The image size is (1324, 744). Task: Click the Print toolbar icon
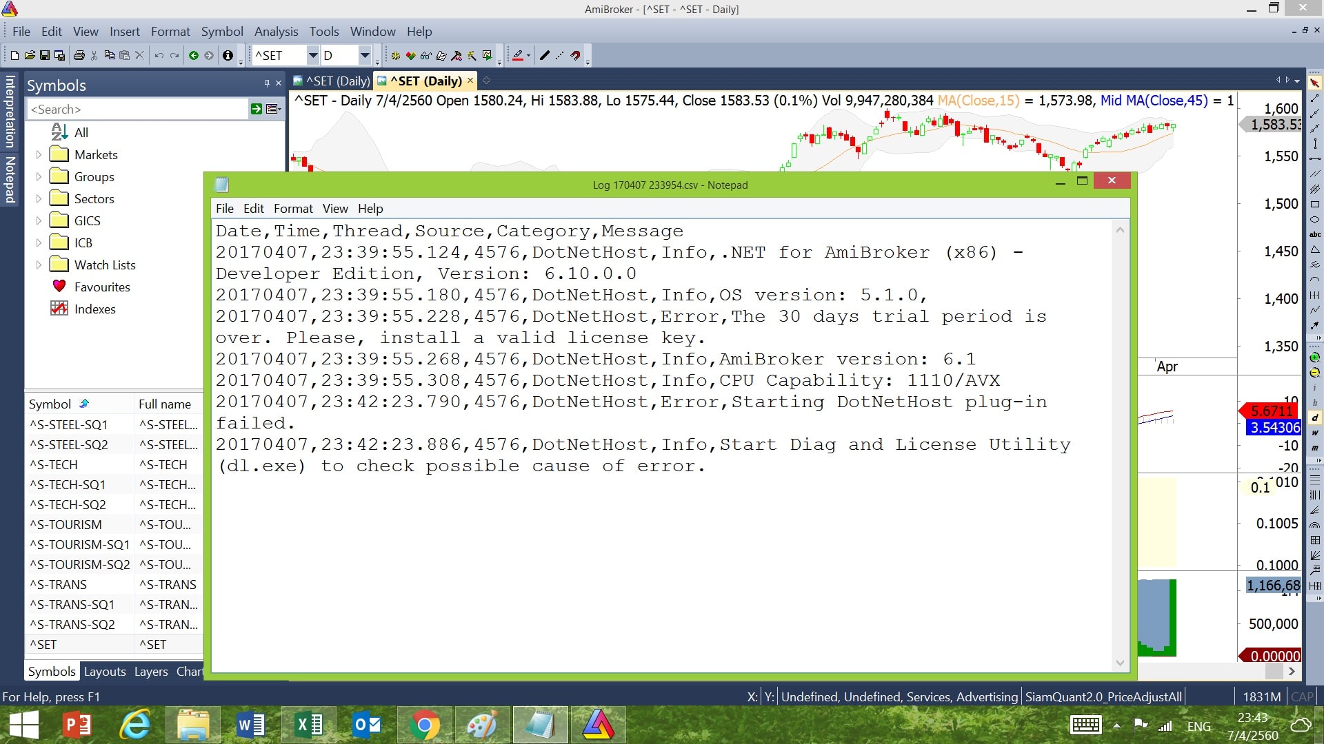pyautogui.click(x=79, y=56)
